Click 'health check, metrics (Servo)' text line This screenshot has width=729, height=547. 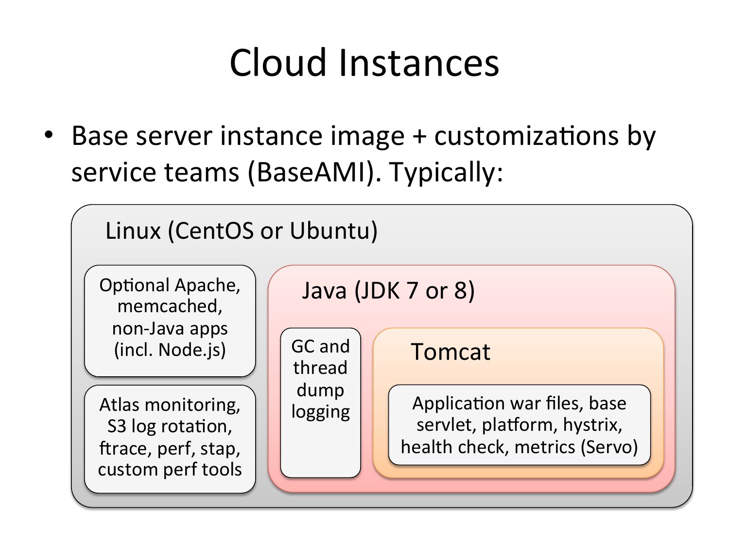pos(519,447)
